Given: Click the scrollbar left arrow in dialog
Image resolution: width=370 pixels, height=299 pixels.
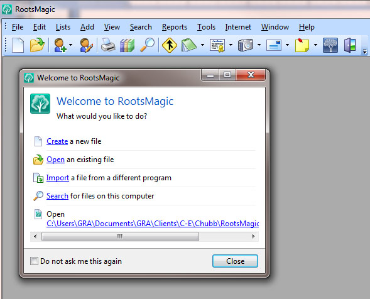Looking at the screenshot, I should tap(35, 236).
